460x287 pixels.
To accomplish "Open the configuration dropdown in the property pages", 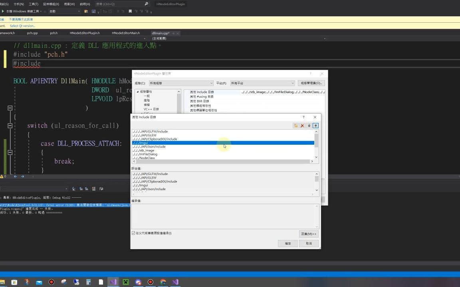I will [181, 83].
